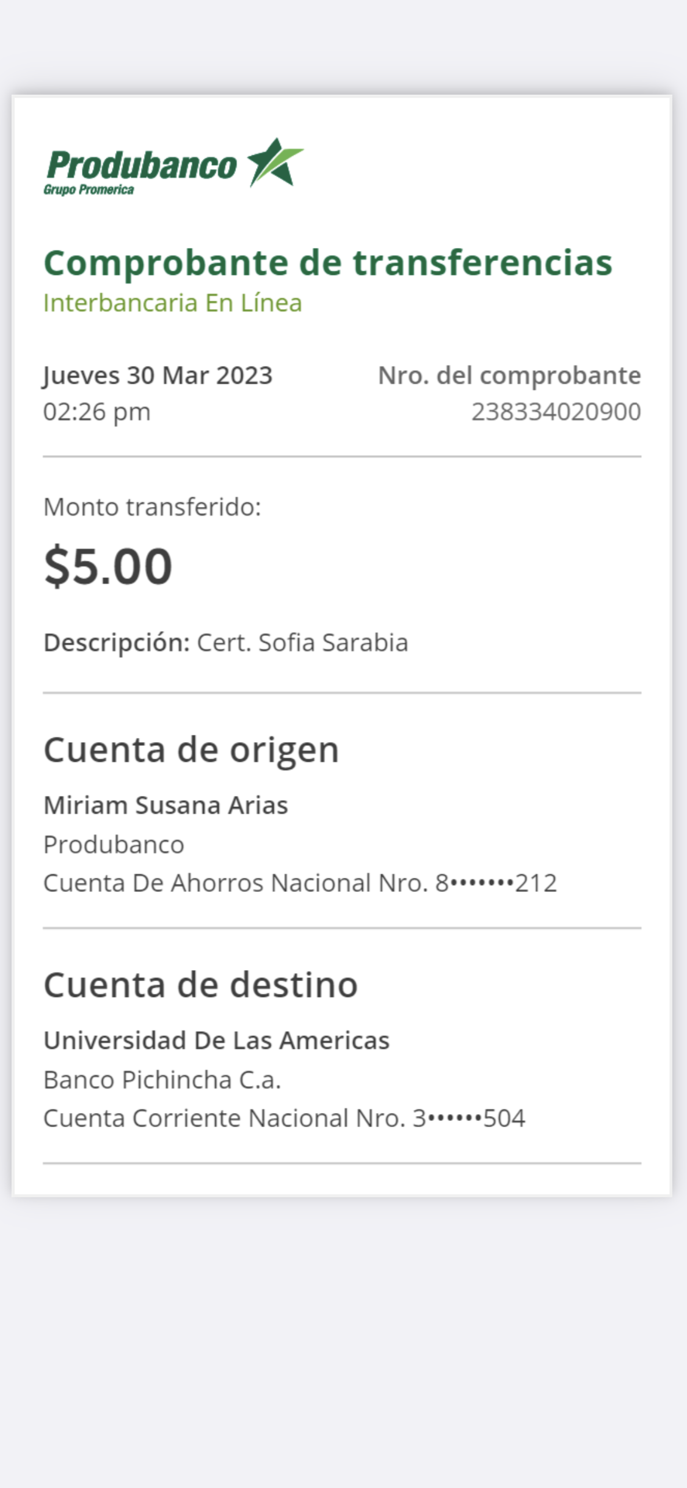Image resolution: width=687 pixels, height=1488 pixels.
Task: Click the origin bank name Produbanco
Action: (x=114, y=845)
